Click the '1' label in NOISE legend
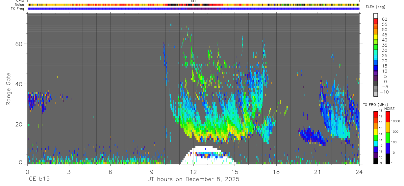This screenshot has width=404, height=186. 391,163
